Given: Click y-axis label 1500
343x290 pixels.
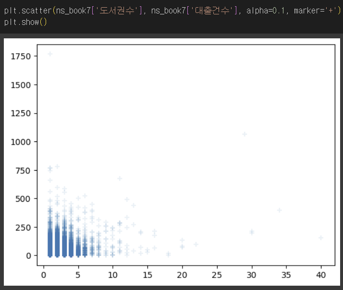Looking at the screenshot, I should coord(21,85).
